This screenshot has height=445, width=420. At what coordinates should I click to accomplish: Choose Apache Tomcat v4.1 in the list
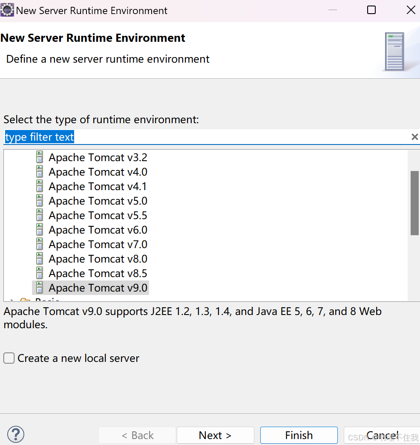98,186
